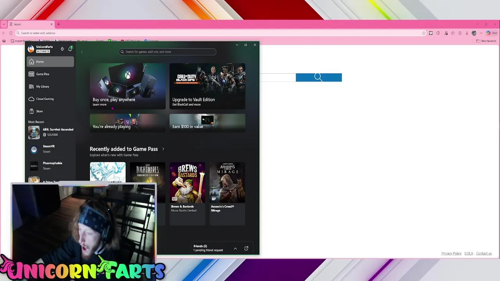Open Other favorites folder

[x=486, y=41]
